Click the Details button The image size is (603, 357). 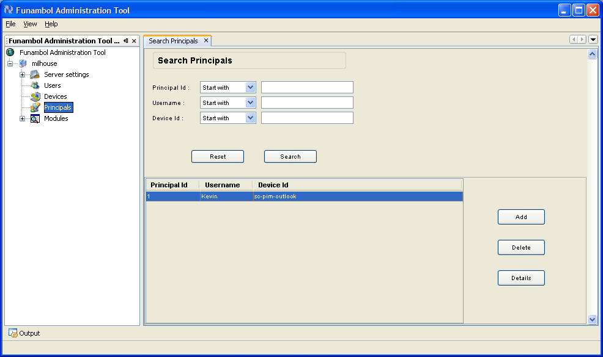tap(521, 278)
